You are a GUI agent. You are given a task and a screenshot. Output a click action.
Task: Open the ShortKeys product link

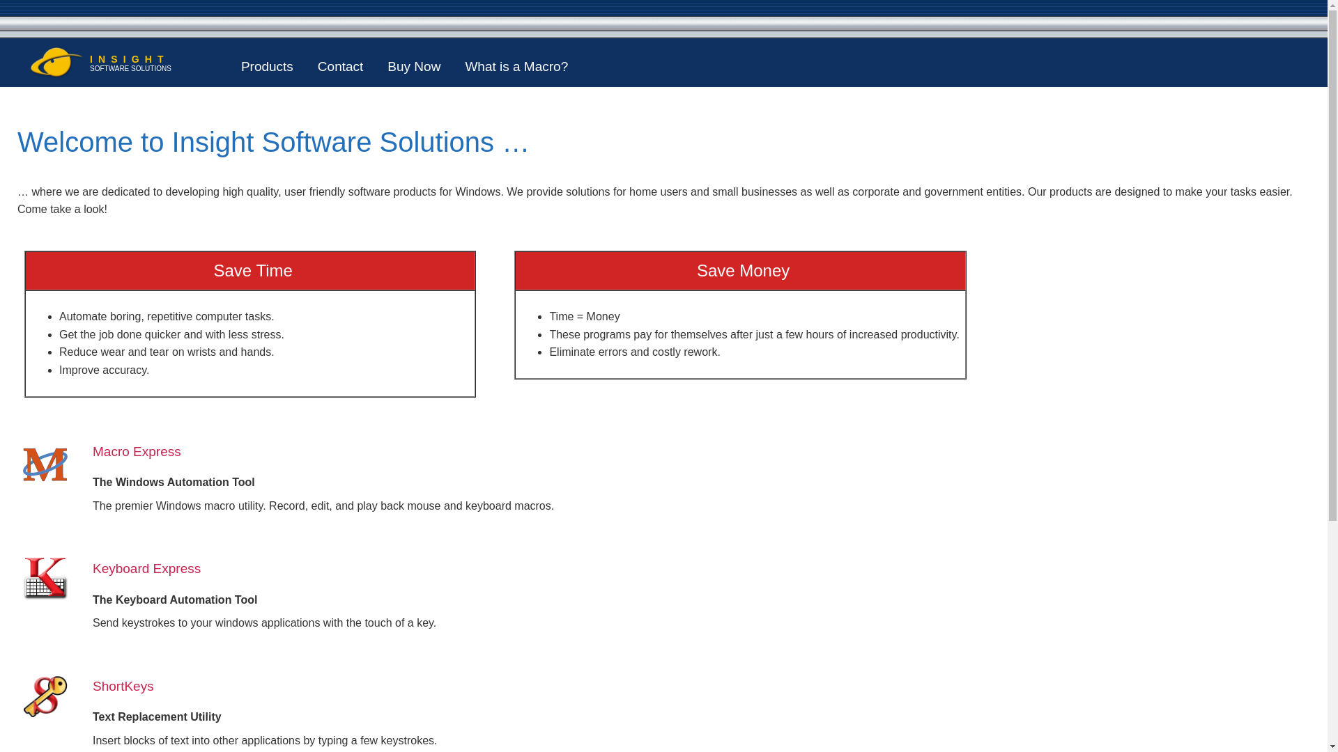point(123,686)
